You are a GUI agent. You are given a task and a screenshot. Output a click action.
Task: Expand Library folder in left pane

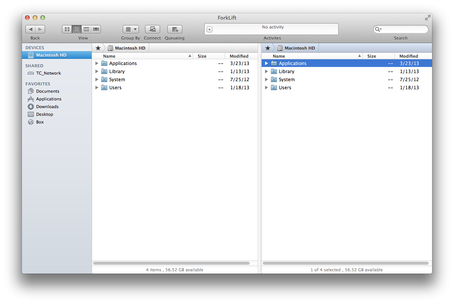tap(97, 72)
